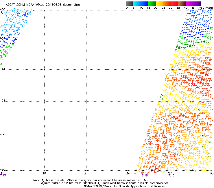Click the latitude label '-56'

point(3,101)
